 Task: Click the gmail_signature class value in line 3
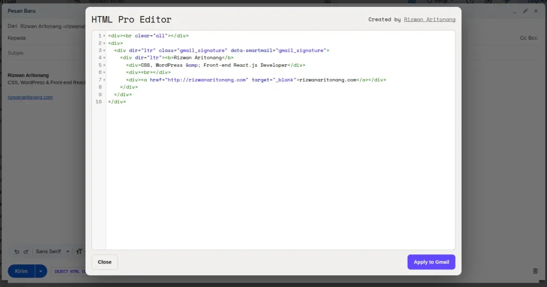tap(202, 50)
